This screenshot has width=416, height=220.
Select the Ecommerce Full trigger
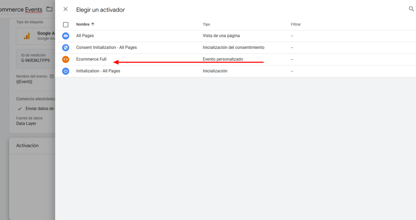pos(91,59)
